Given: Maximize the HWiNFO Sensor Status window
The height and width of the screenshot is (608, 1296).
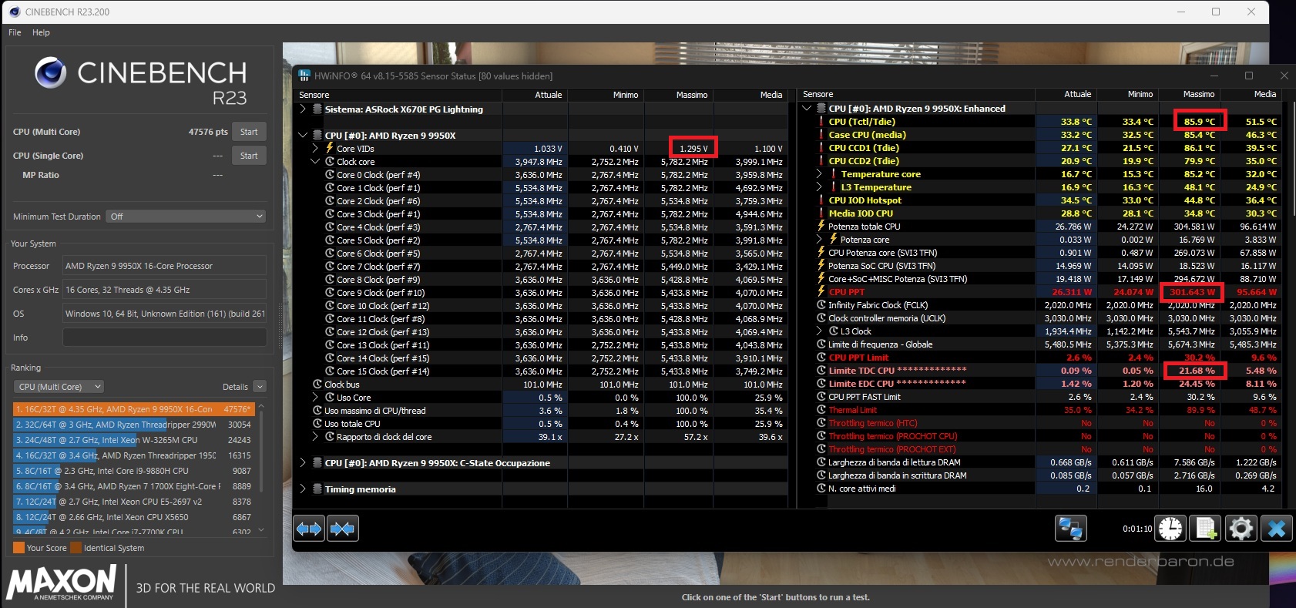Looking at the screenshot, I should coord(1249,76).
